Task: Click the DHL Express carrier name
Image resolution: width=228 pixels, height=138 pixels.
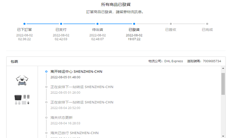Action: coord(174,61)
